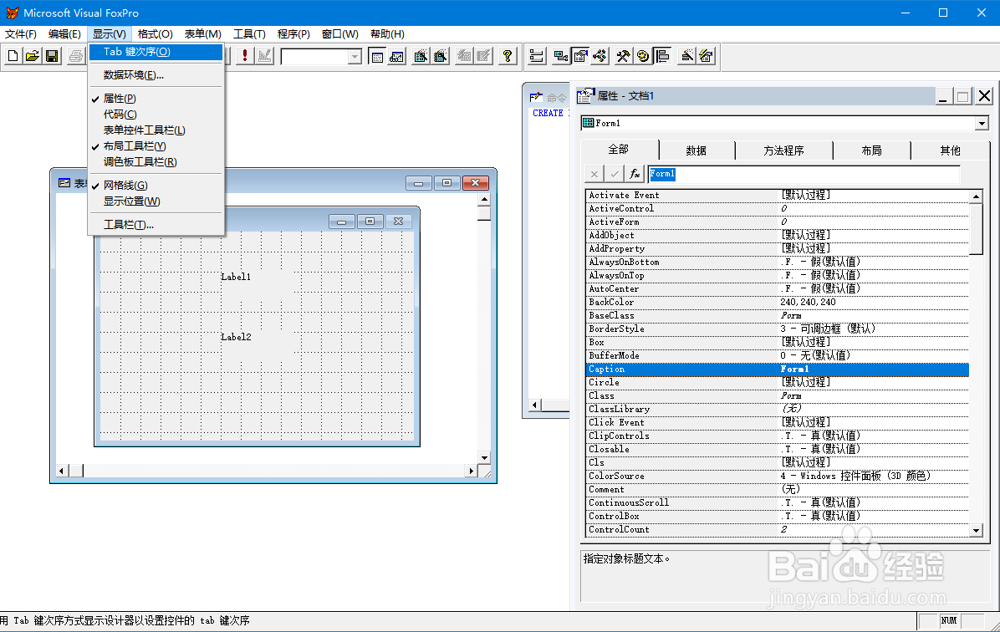Uncheck 布局工具栏(Y) menu item
The height and width of the screenshot is (632, 1000).
156,146
